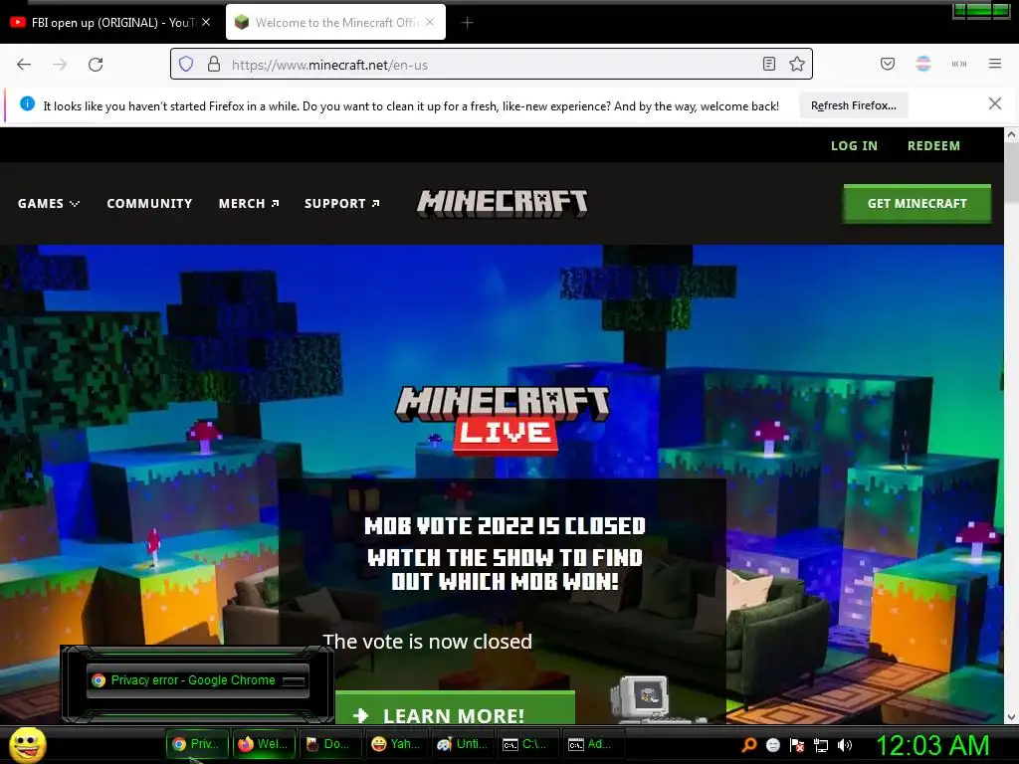
Task: Open the REDEEM link
Action: click(933, 145)
